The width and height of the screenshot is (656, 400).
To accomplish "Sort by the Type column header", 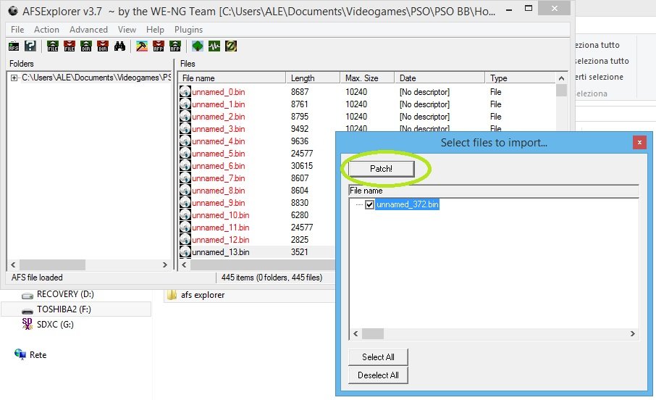I will click(520, 78).
